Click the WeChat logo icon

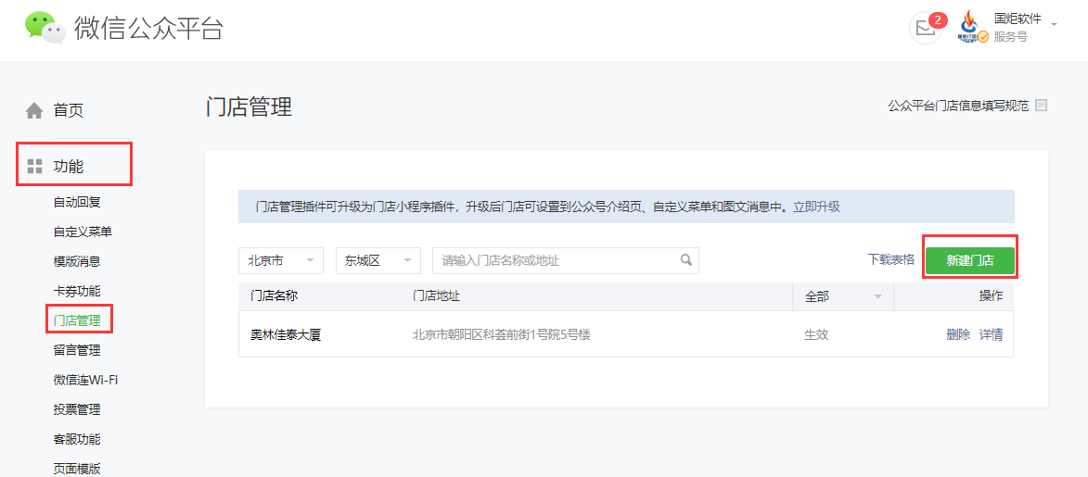[45, 28]
